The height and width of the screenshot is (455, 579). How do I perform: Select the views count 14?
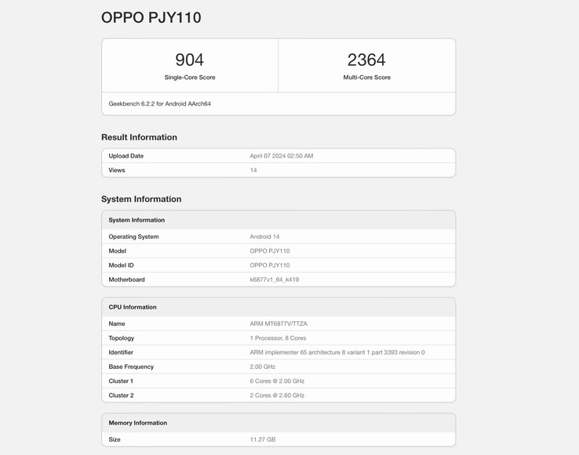[253, 171]
